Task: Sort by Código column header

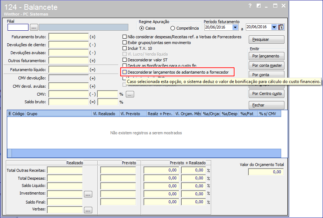Action: [18, 114]
